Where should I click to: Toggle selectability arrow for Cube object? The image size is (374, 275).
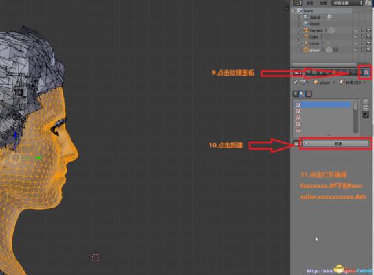click(362, 36)
